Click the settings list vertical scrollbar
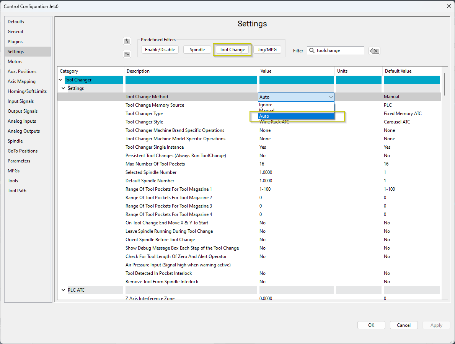The height and width of the screenshot is (344, 455). [444, 84]
